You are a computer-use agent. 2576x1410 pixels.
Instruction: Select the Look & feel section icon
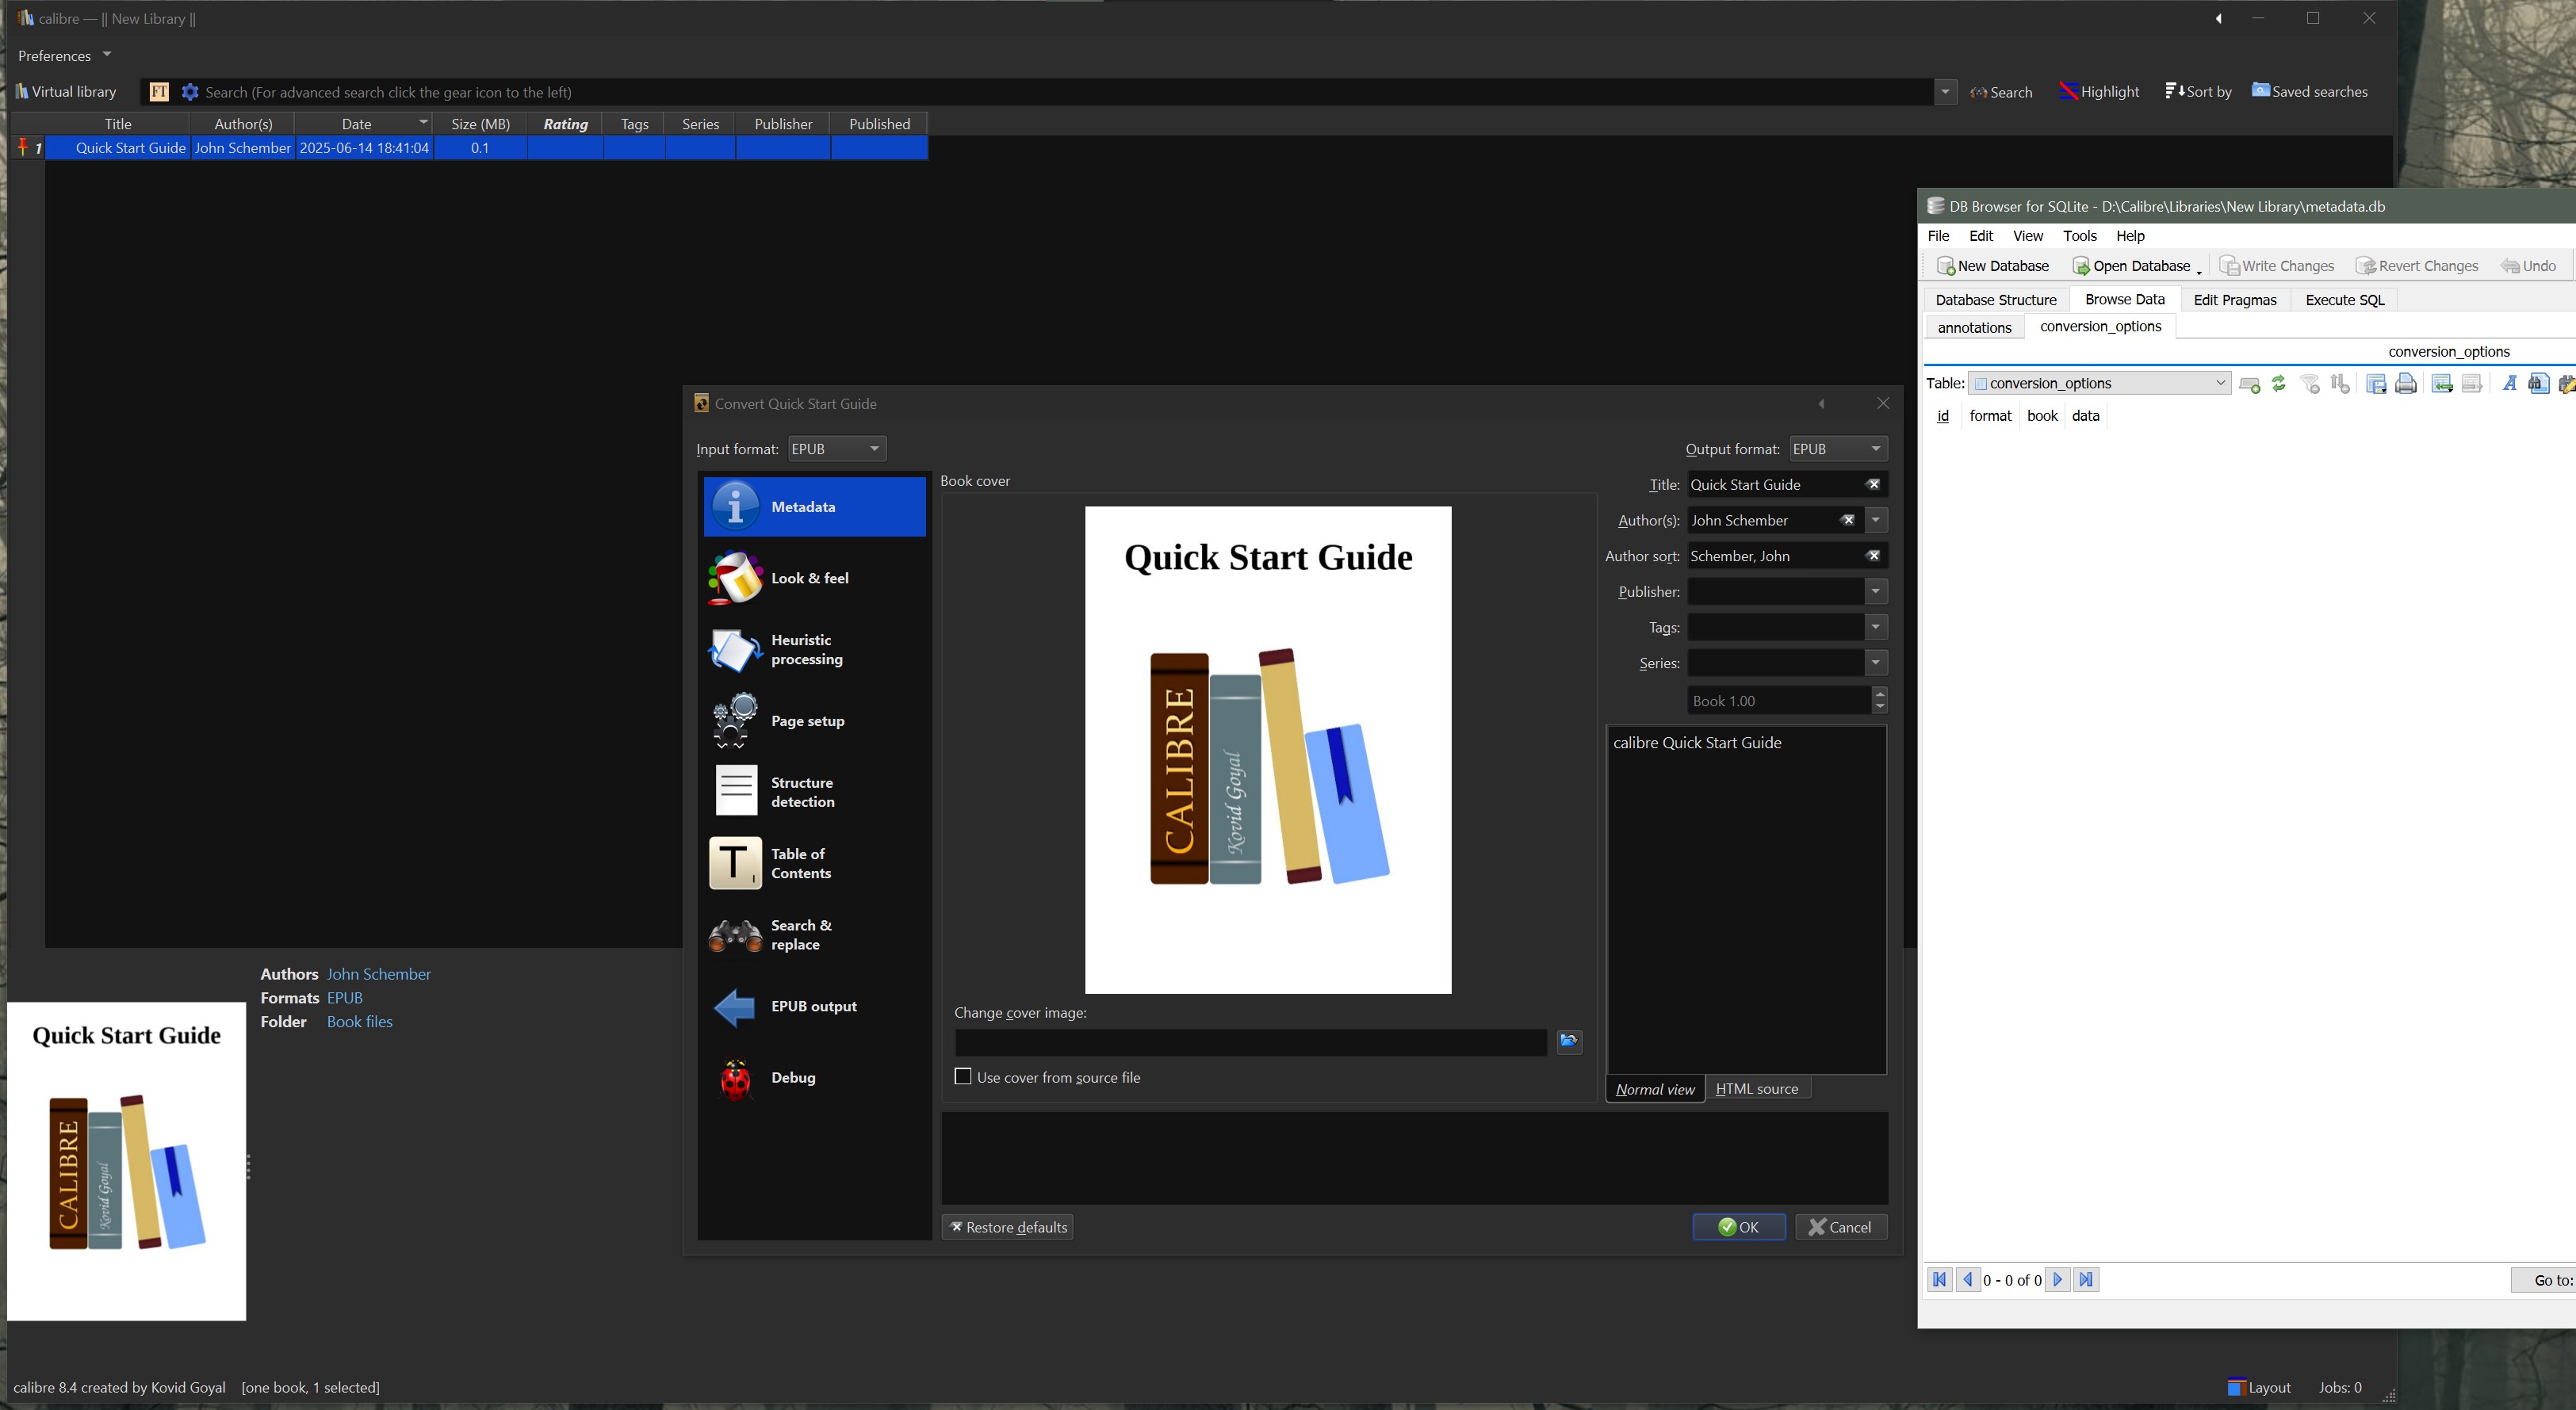click(x=736, y=578)
